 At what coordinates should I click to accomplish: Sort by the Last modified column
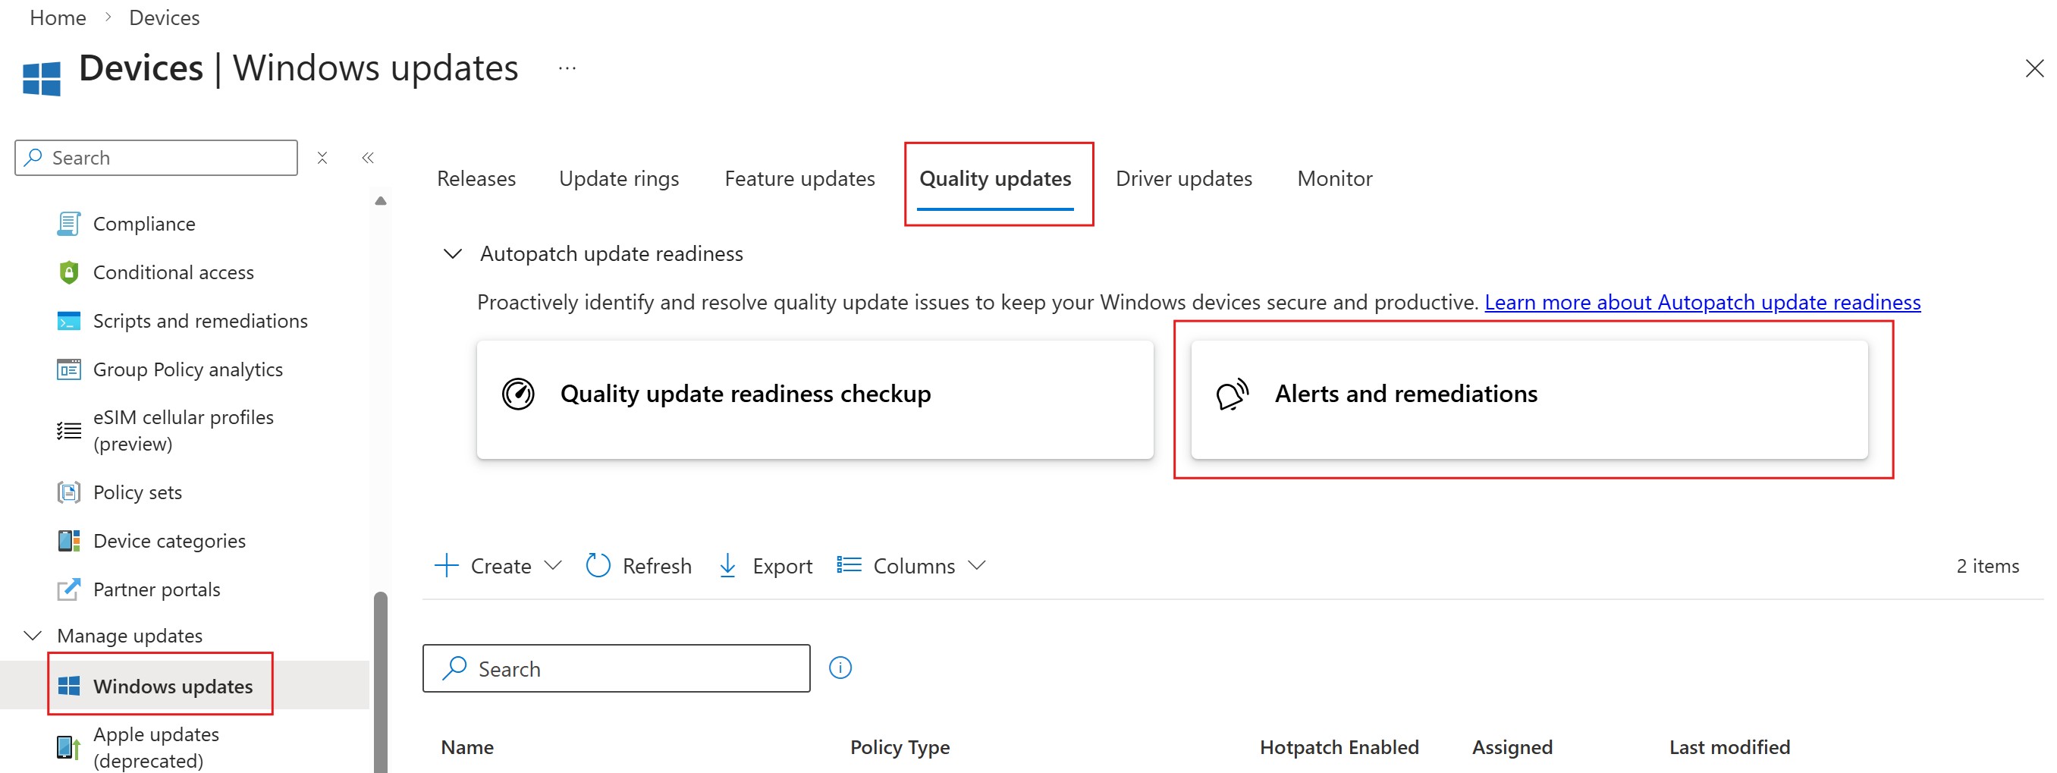pos(1729,747)
